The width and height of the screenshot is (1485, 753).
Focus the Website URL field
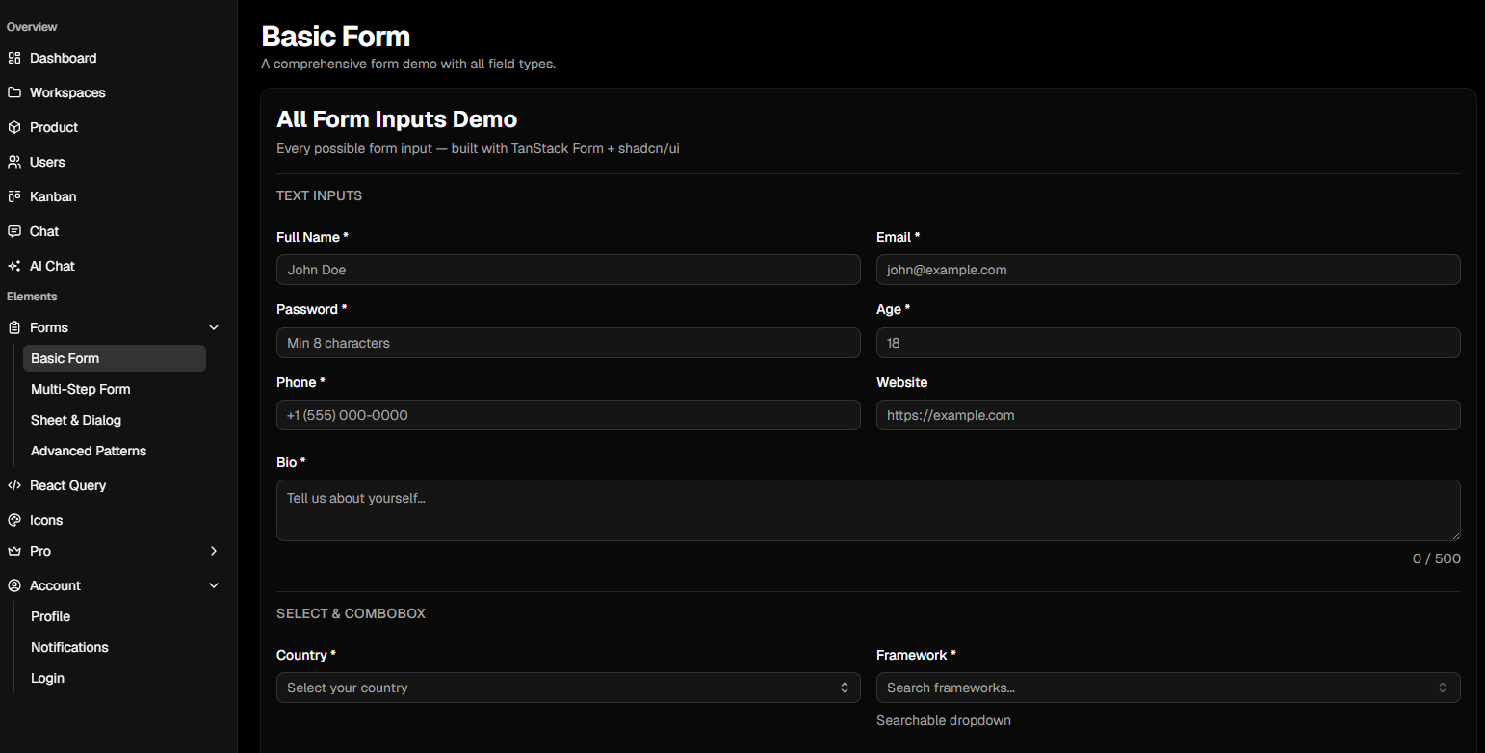tap(1168, 415)
